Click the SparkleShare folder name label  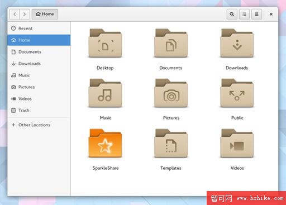(x=106, y=168)
